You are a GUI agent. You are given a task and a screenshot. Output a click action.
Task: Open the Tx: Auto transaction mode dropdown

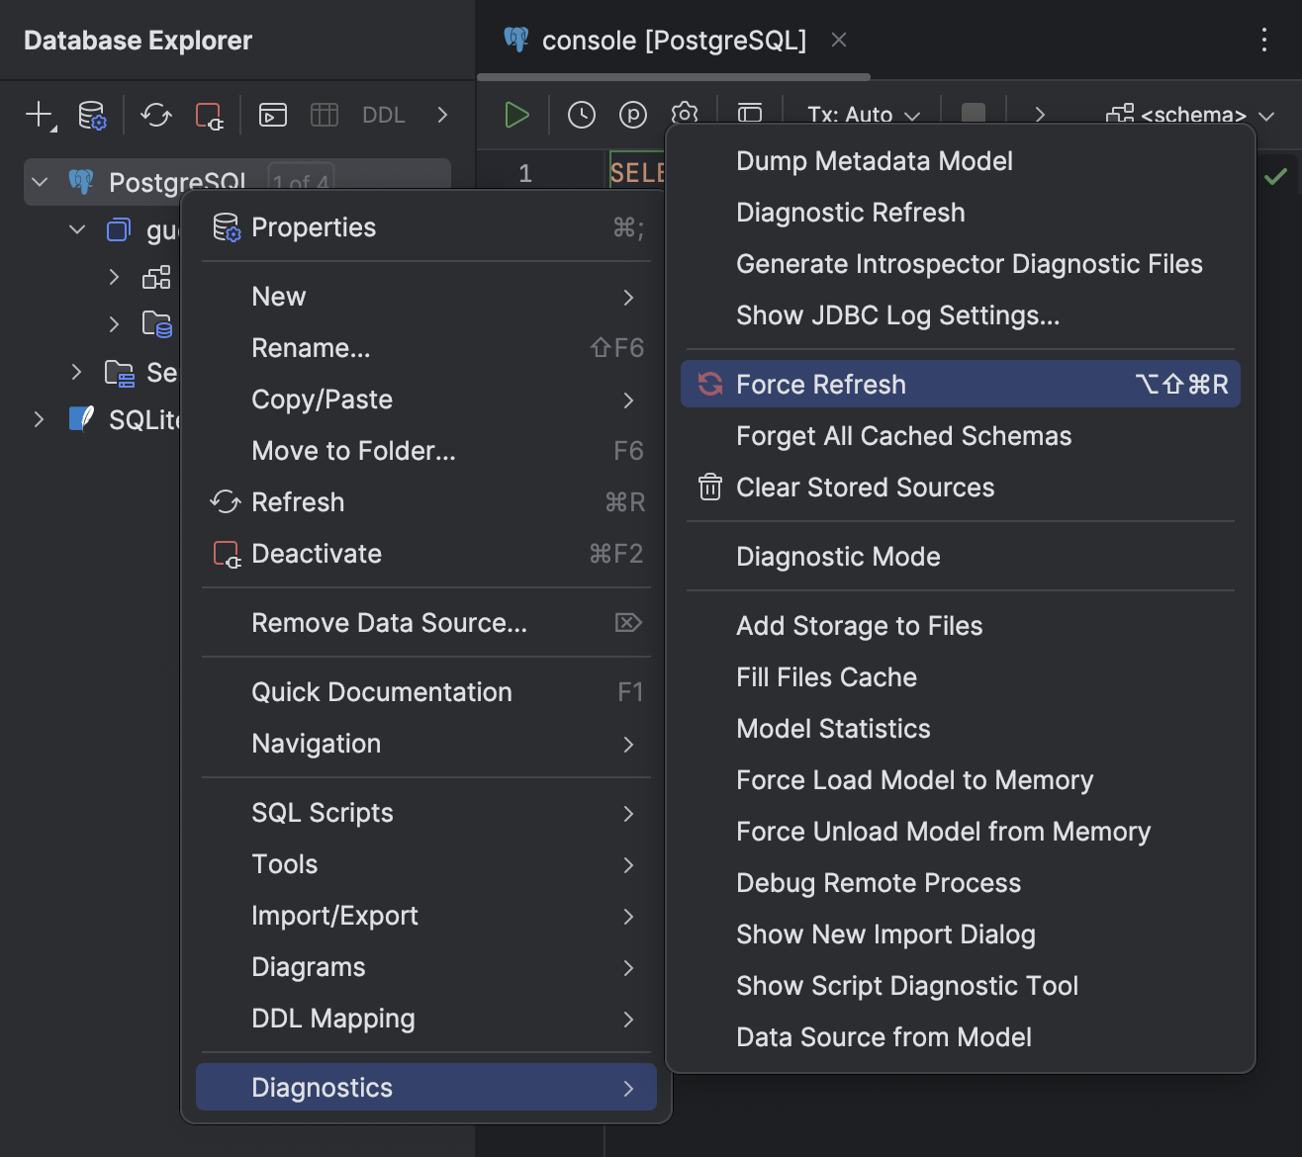tap(863, 115)
